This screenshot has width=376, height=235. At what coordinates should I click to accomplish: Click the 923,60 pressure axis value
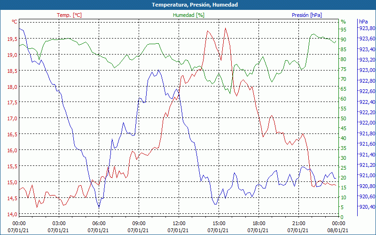click(367, 39)
